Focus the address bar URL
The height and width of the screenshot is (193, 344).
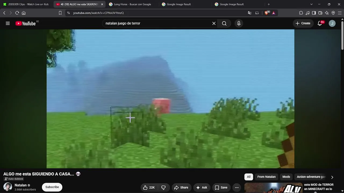[98, 13]
